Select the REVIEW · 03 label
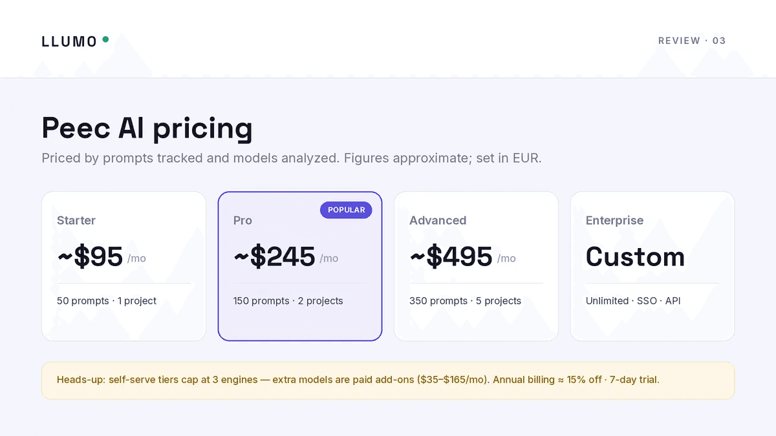776x436 pixels. 692,41
